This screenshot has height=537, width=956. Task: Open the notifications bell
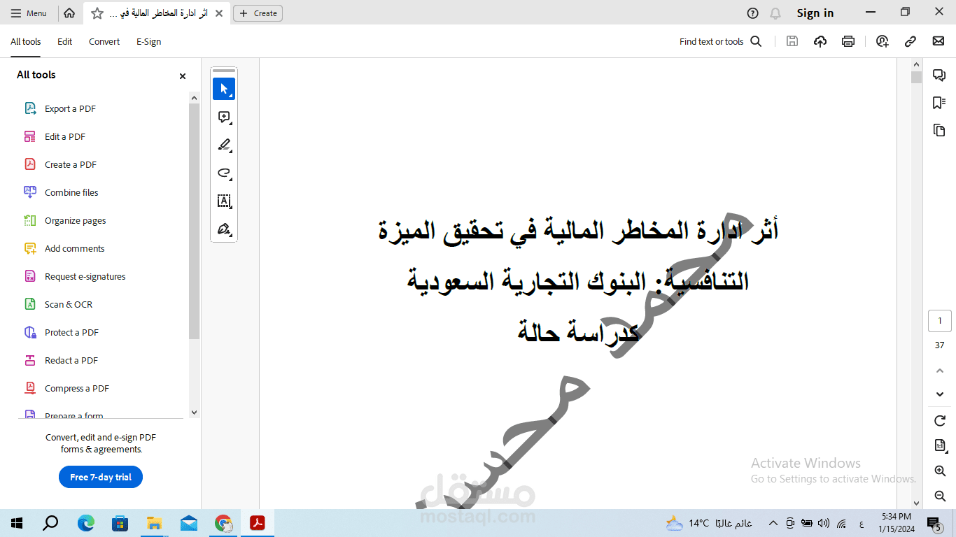[775, 13]
